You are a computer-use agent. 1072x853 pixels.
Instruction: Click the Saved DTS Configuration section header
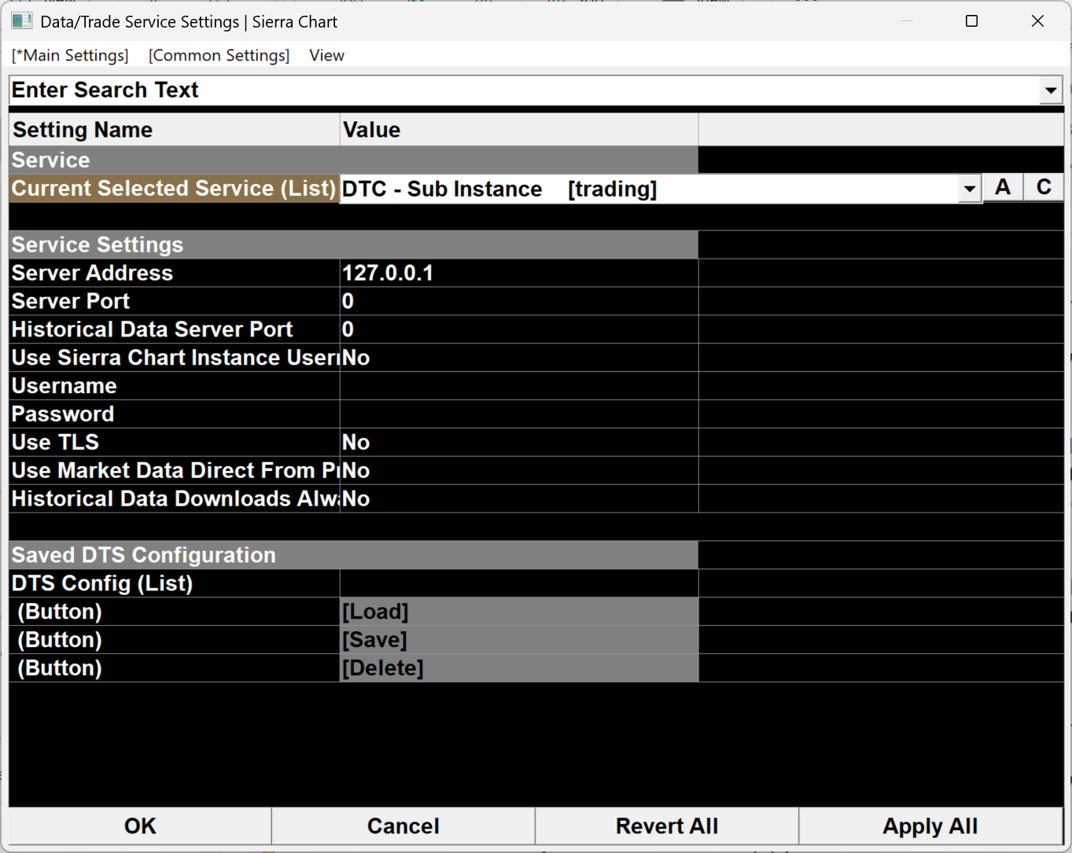coord(354,555)
